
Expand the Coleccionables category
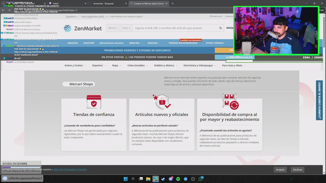tap(138, 65)
